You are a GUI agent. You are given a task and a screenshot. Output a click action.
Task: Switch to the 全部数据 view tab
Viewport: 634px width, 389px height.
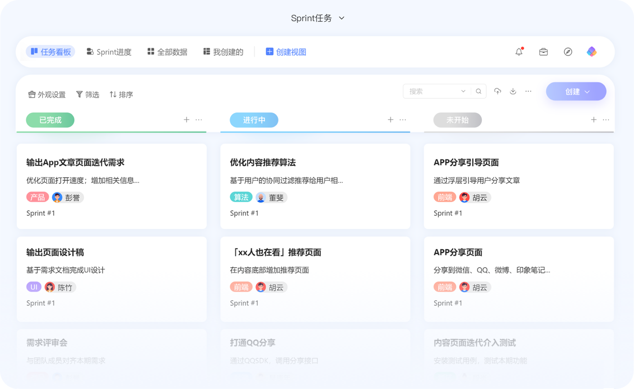[x=167, y=52]
